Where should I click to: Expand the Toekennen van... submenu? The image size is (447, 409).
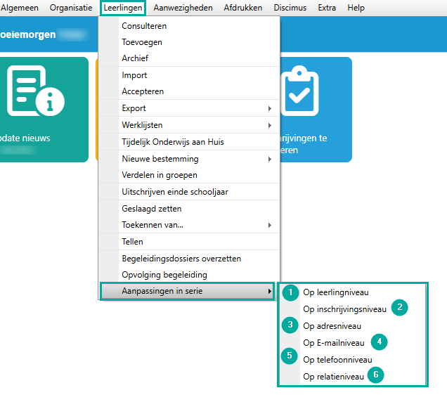[x=269, y=225]
